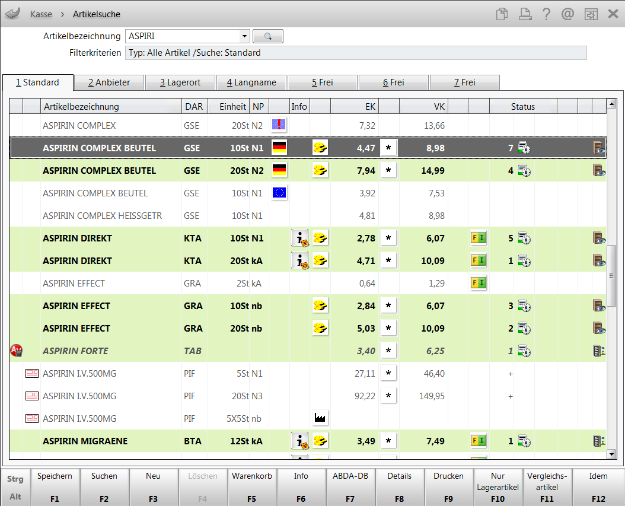Click the EK column header
The height and width of the screenshot is (506, 625).
(355, 106)
